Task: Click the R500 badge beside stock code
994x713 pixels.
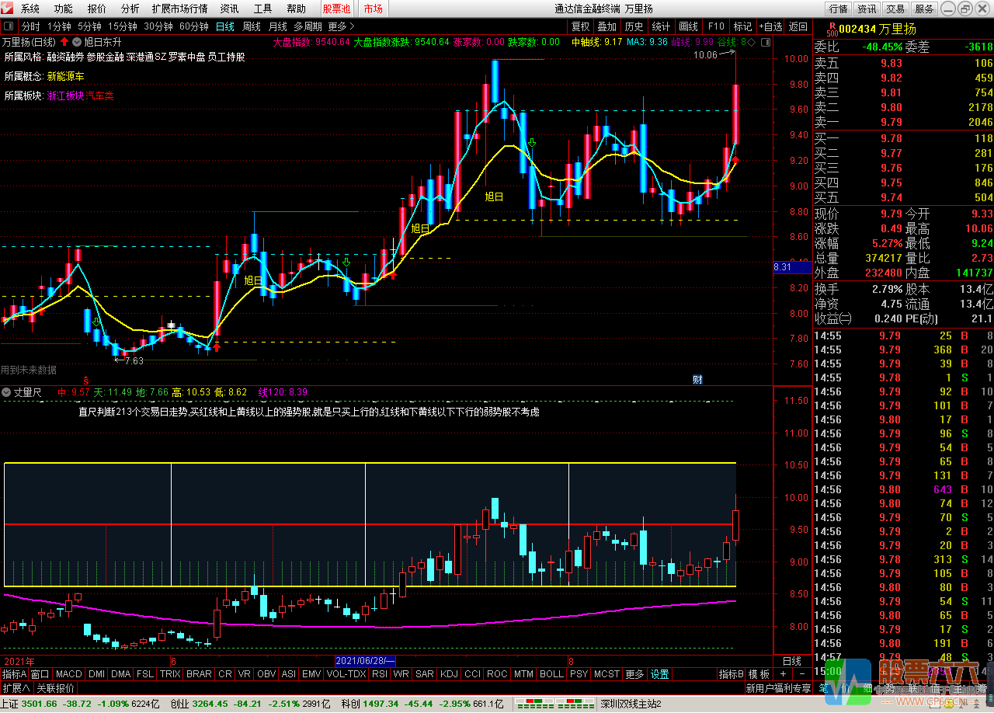Action: pos(833,29)
